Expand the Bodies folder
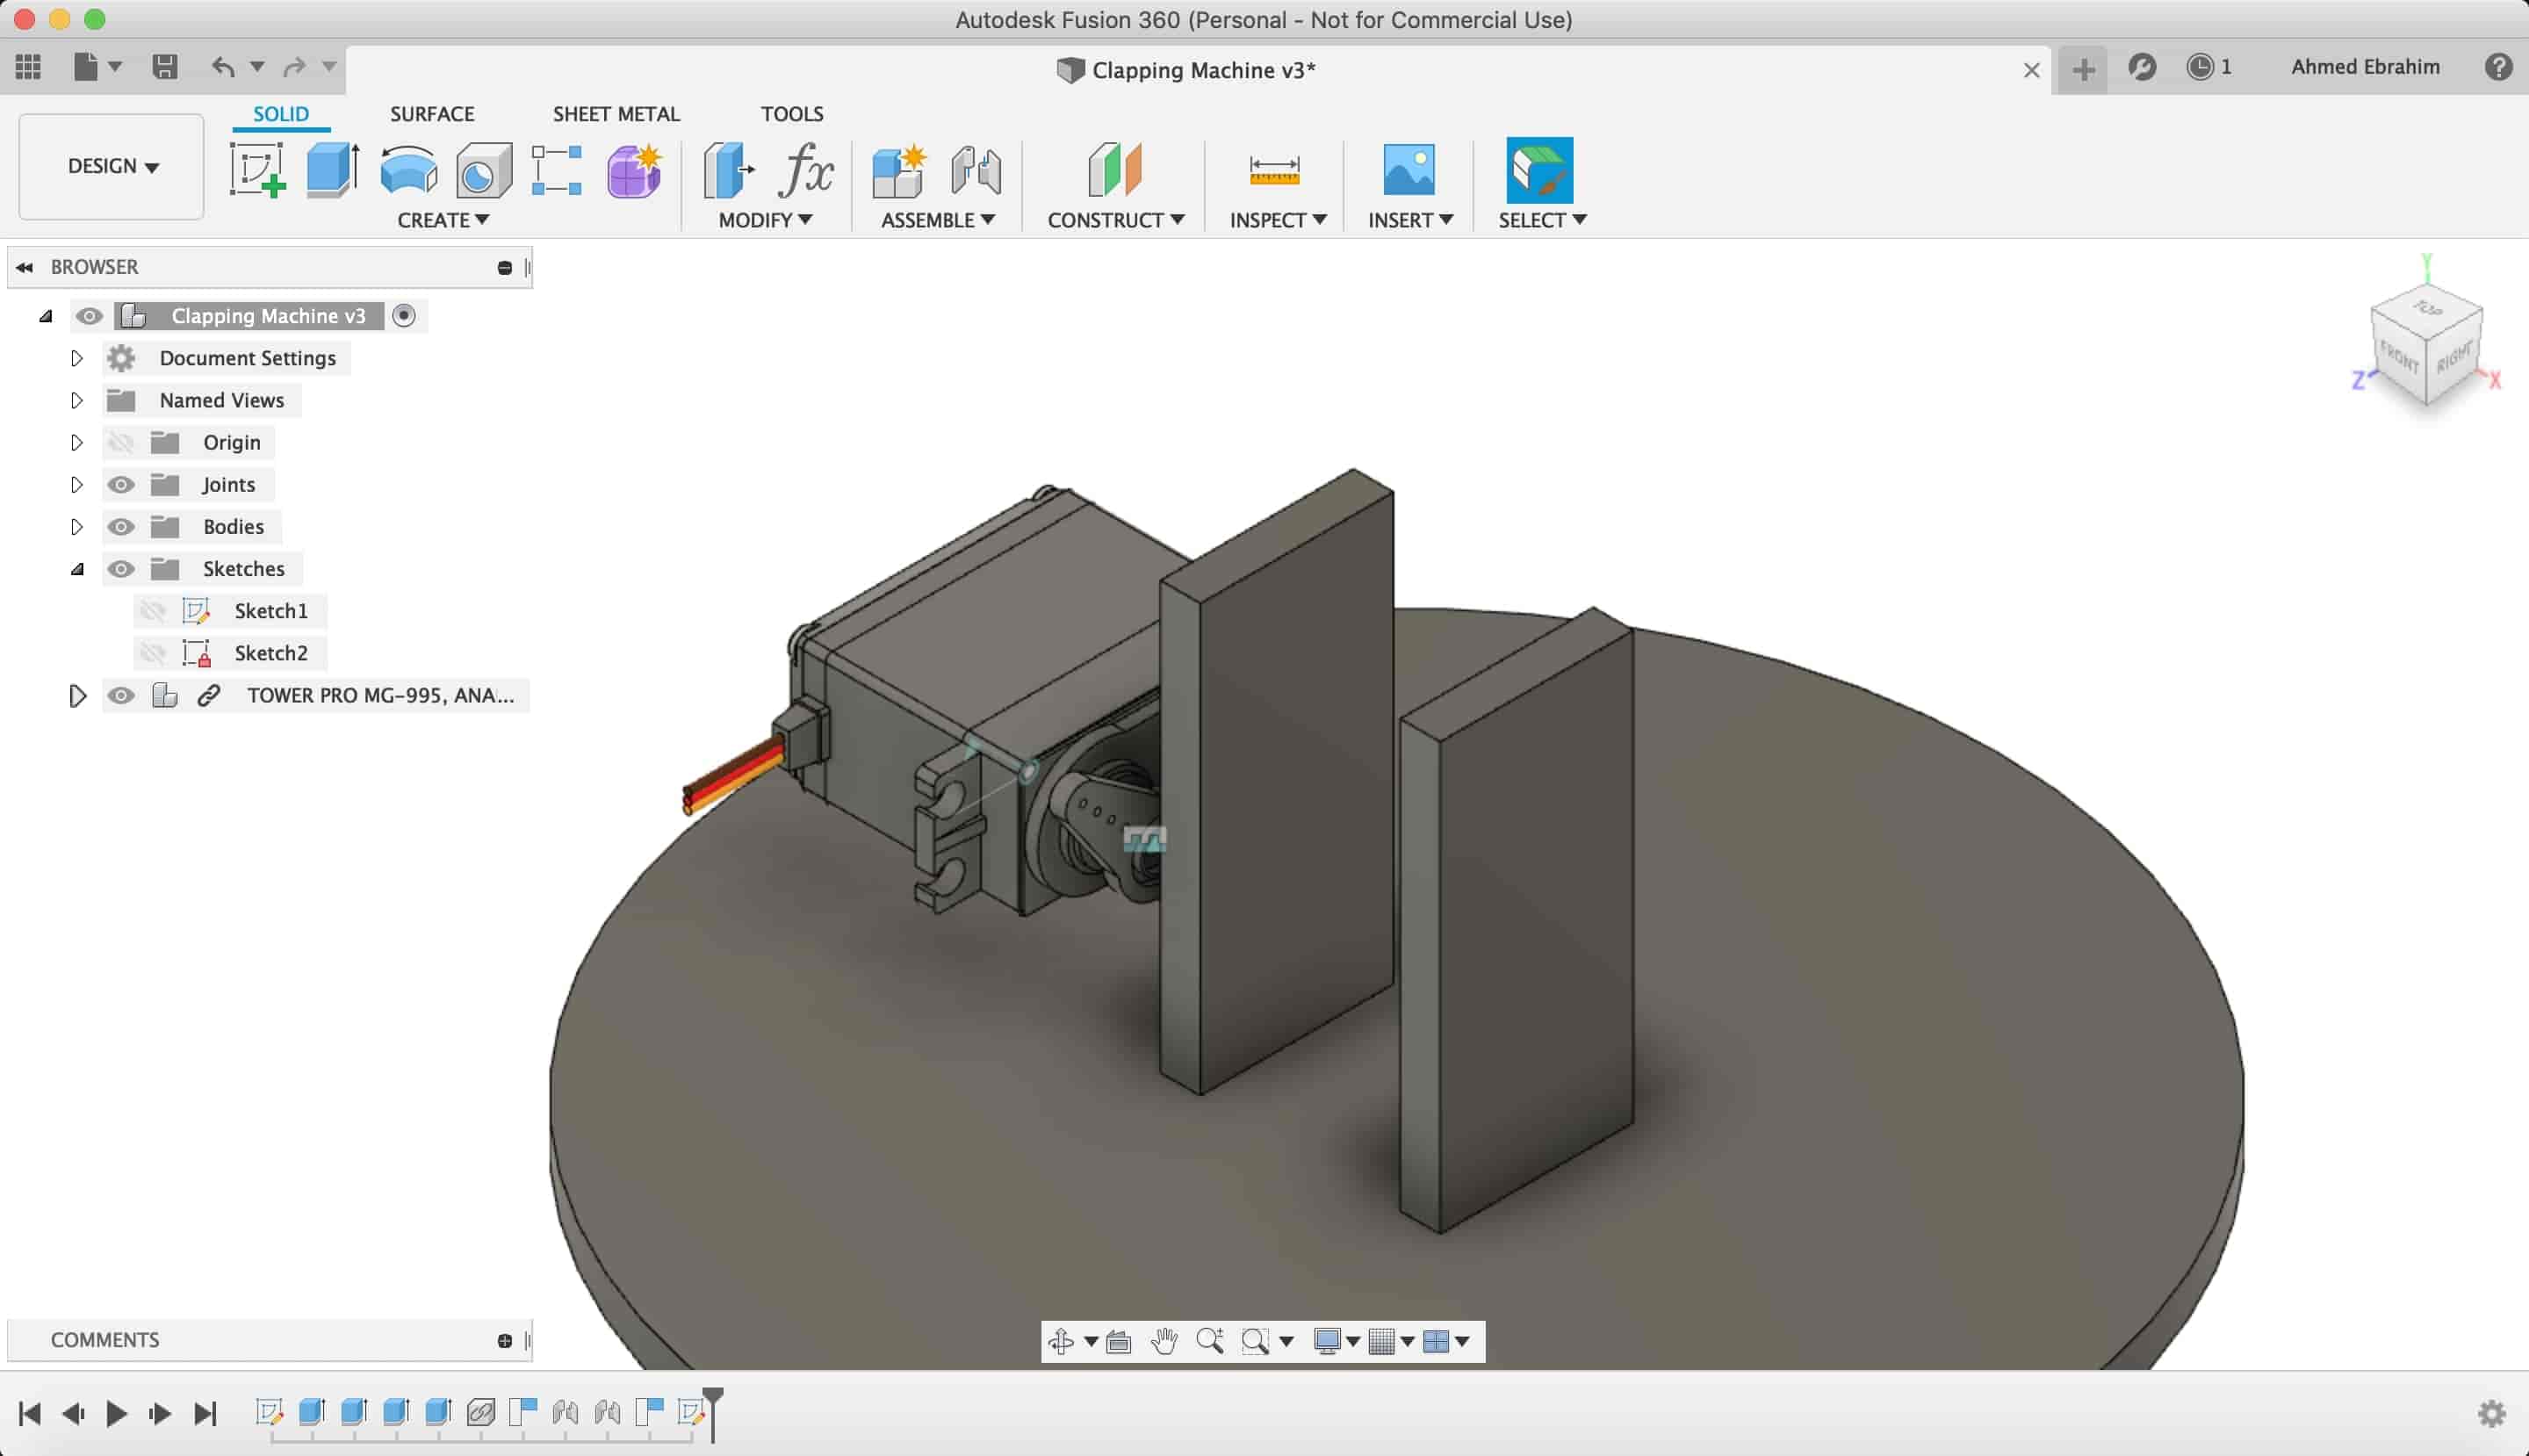The width and height of the screenshot is (2529, 1456). coord(77,526)
